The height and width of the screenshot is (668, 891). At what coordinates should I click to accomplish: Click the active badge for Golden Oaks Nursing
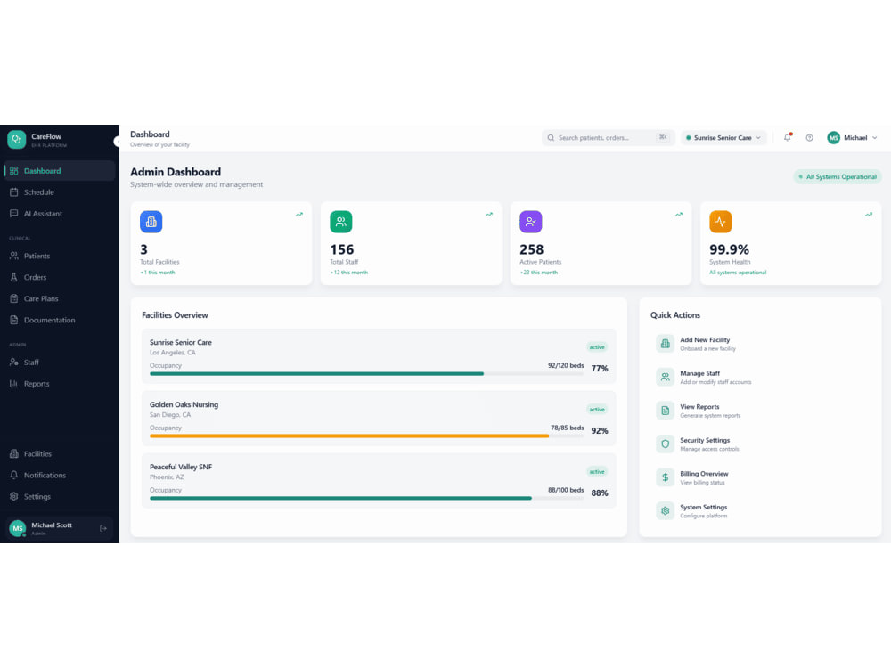(597, 410)
